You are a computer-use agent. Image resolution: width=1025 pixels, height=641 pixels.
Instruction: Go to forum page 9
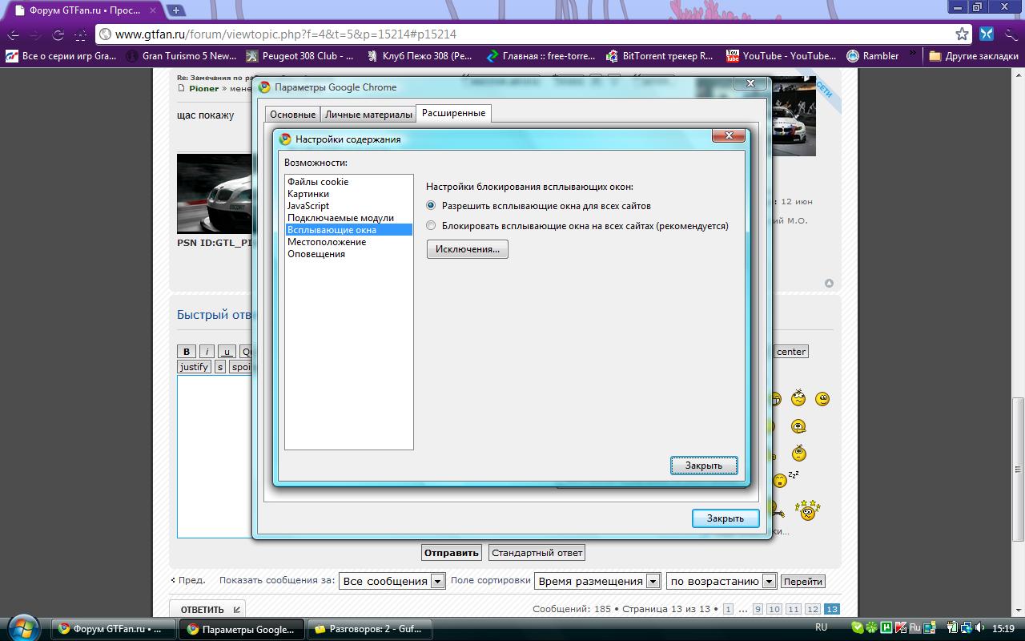click(x=758, y=610)
